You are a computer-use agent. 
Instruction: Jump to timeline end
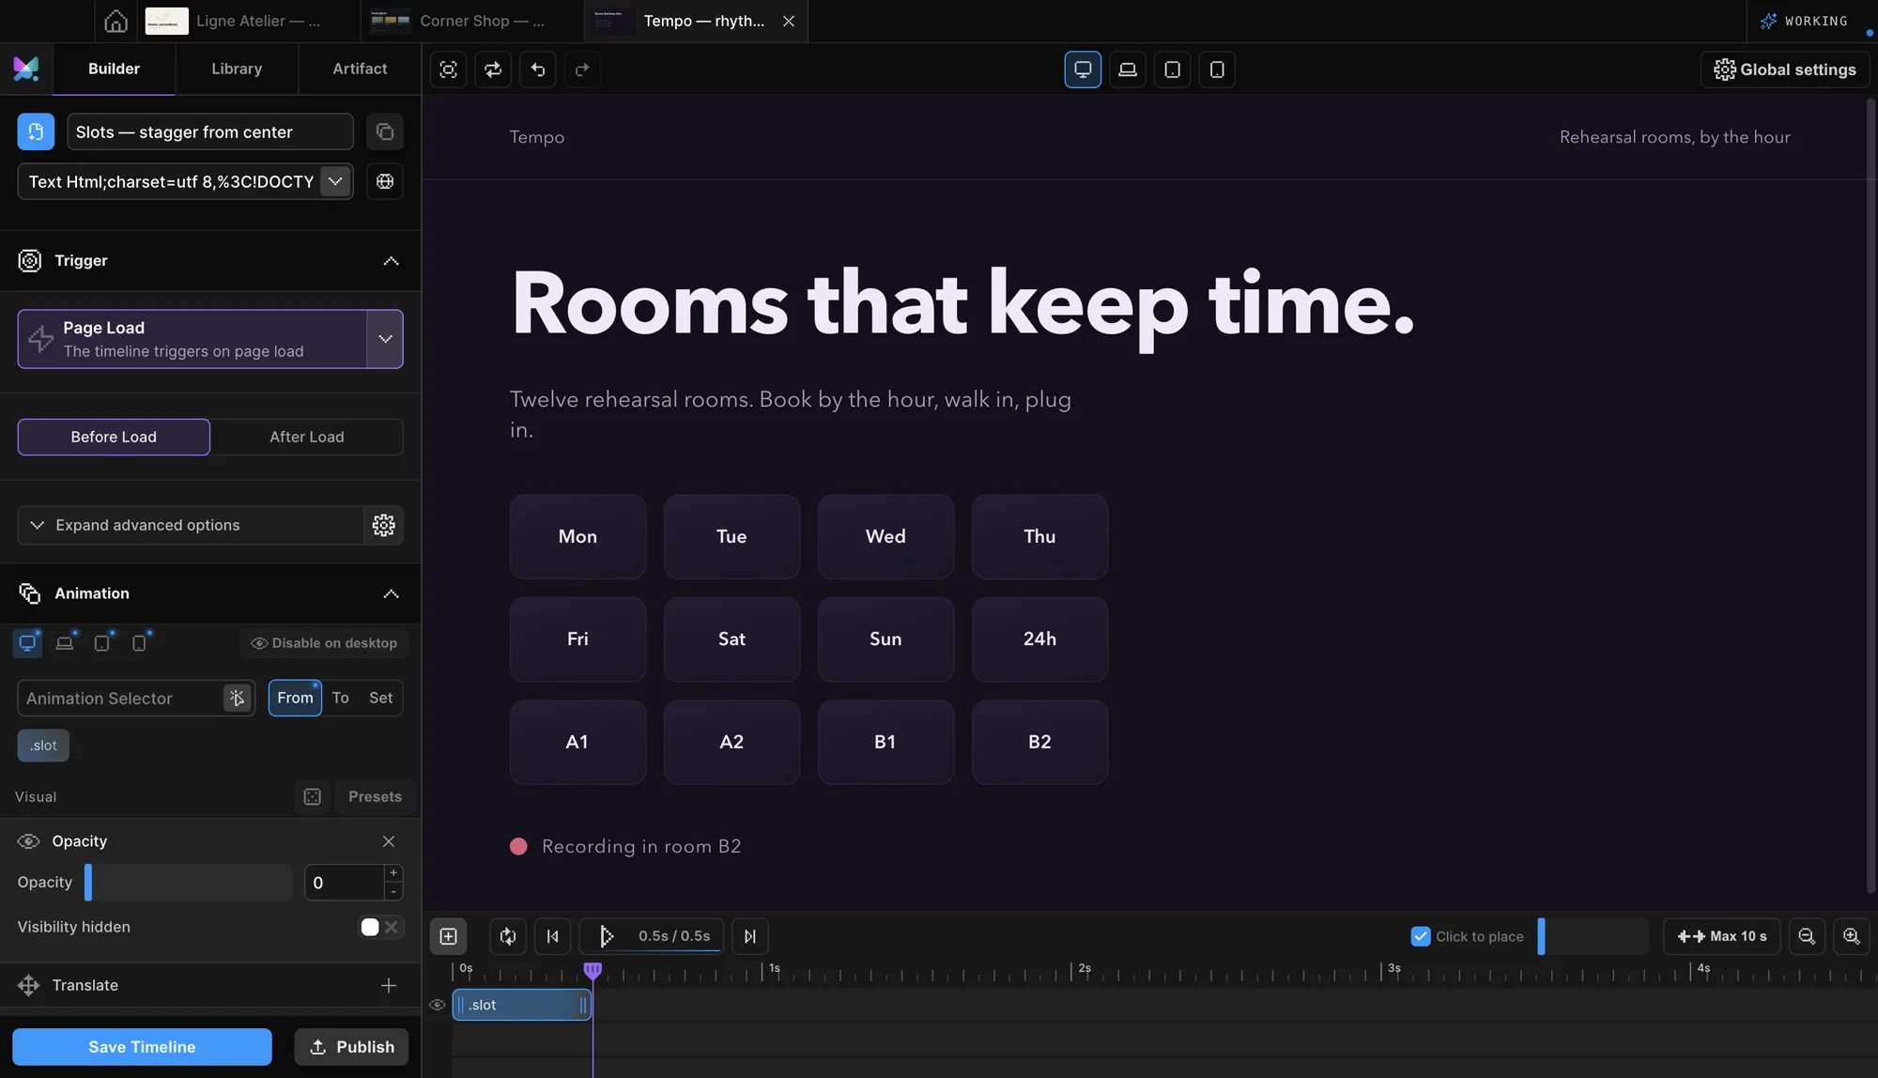pos(750,936)
